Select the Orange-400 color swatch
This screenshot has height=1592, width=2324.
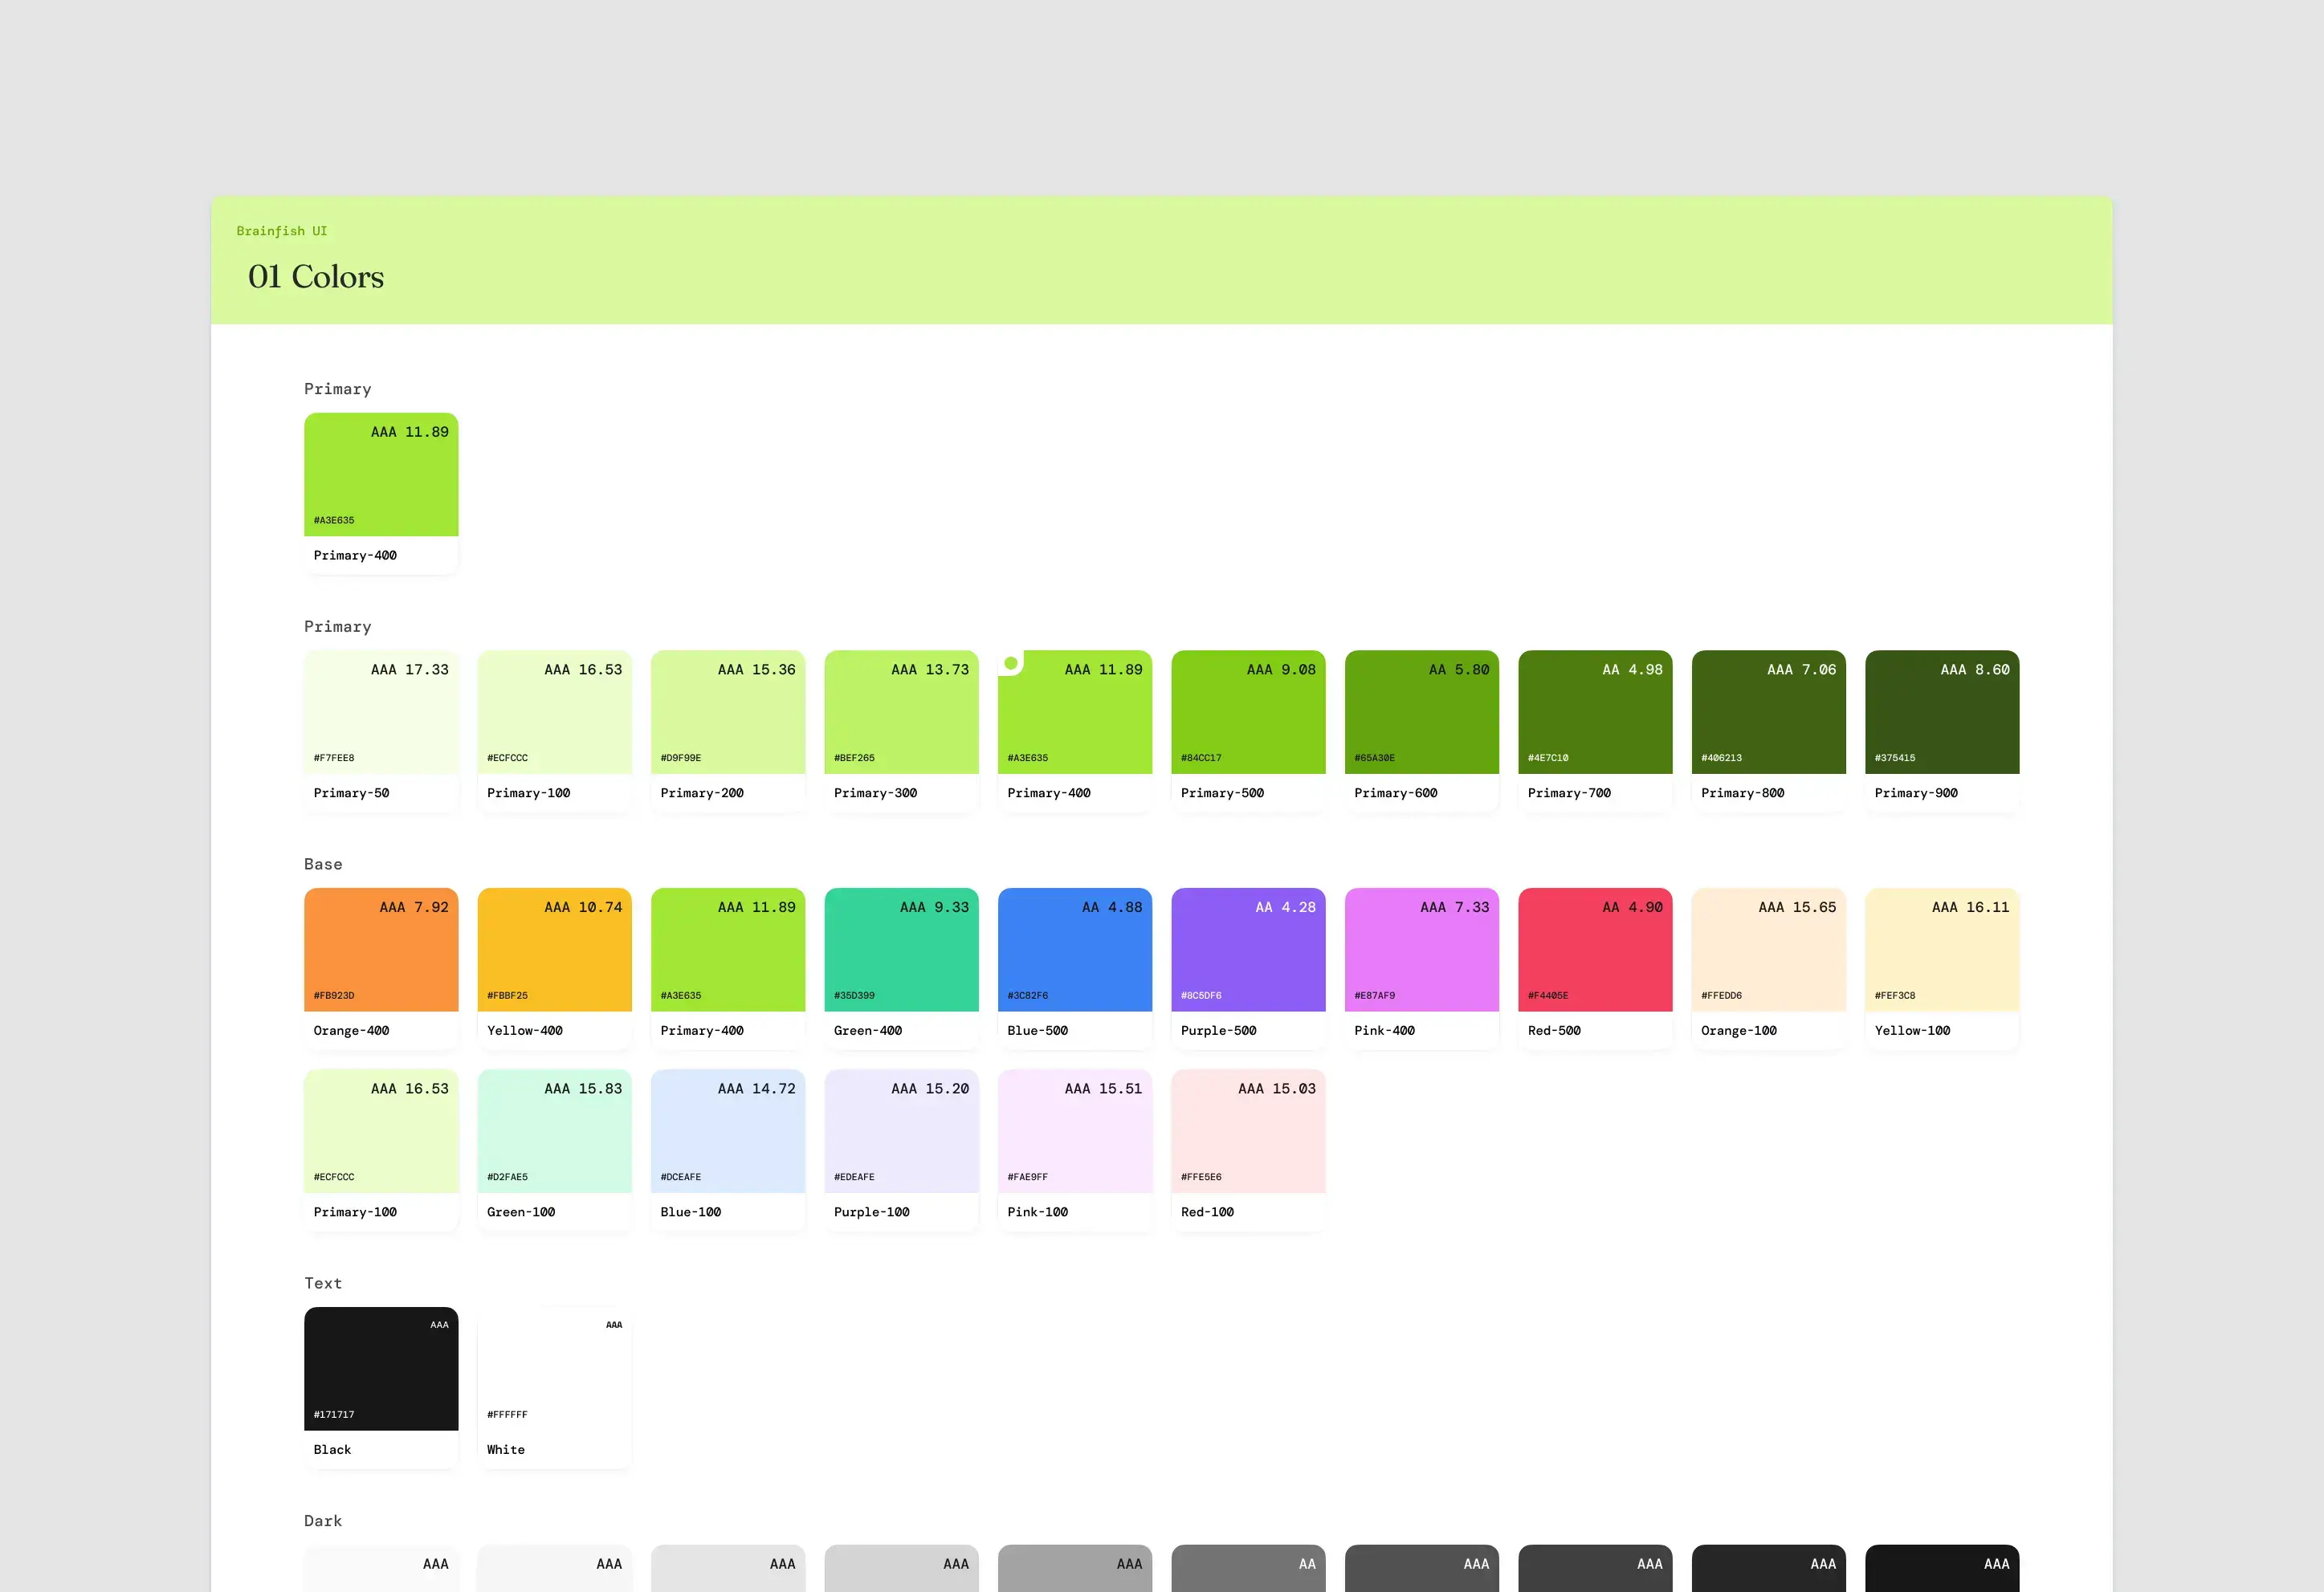pyautogui.click(x=381, y=969)
